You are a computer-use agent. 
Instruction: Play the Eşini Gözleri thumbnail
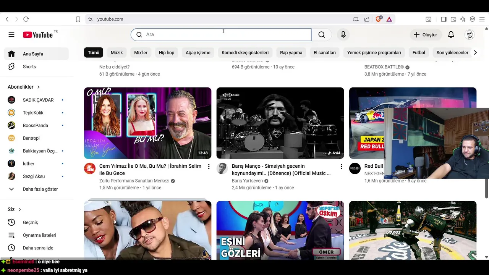[x=280, y=230]
